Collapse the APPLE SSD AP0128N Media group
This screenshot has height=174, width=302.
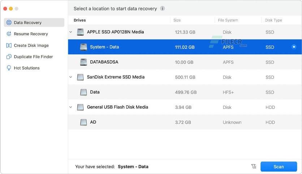71,32
